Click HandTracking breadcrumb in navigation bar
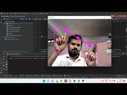This screenshot has width=127, height=95. click(5, 16)
